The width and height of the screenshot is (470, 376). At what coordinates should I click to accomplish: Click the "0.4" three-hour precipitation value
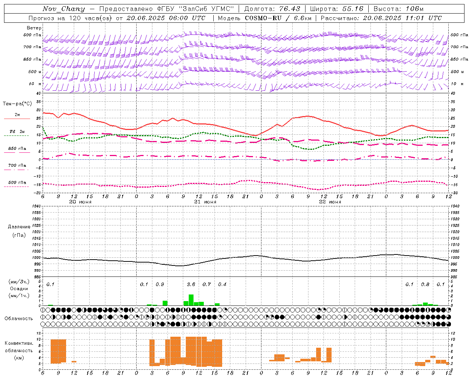(x=222, y=284)
